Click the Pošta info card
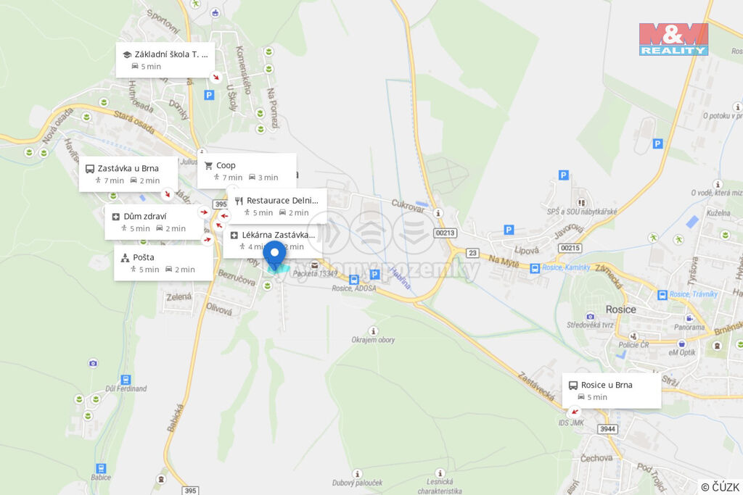Image resolution: width=743 pixels, height=495 pixels. [x=163, y=262]
